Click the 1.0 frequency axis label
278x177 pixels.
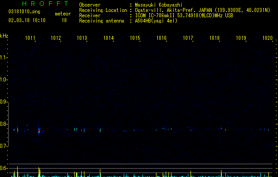(4, 80)
